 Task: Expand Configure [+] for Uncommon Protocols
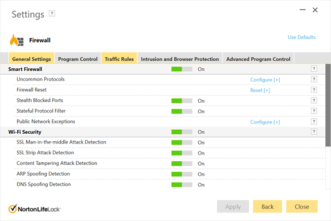point(265,80)
